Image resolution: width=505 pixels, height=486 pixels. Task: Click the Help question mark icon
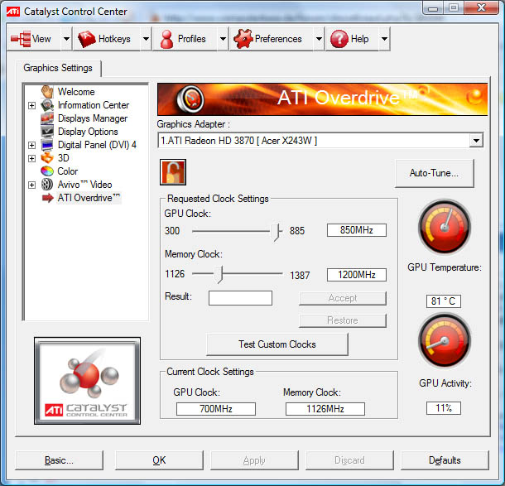(339, 39)
